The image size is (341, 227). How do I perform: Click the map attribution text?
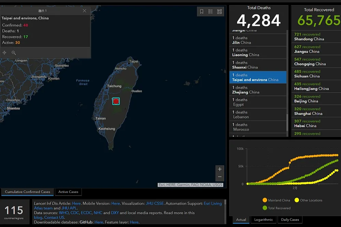pos(190,185)
